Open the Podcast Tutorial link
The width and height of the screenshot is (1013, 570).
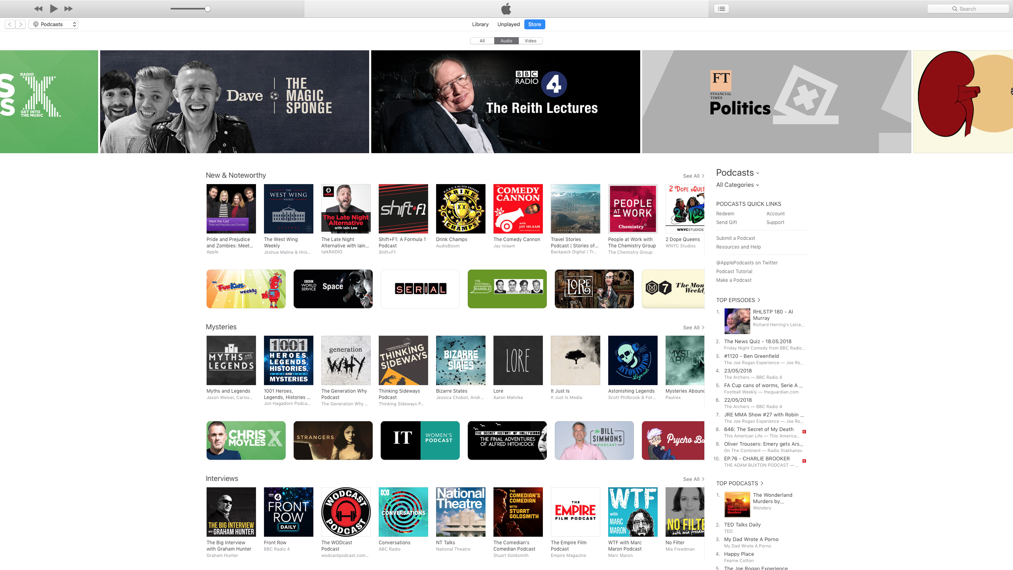tap(734, 272)
